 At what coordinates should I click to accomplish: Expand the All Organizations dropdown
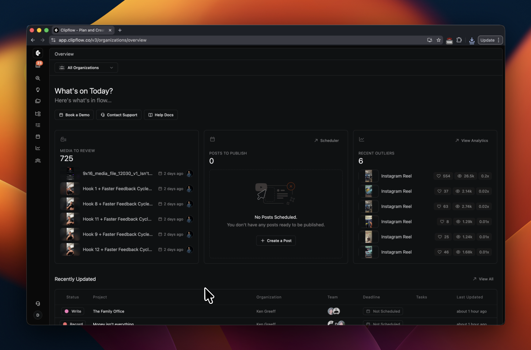86,68
